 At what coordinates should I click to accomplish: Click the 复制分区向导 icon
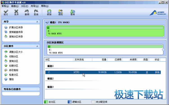6,37
